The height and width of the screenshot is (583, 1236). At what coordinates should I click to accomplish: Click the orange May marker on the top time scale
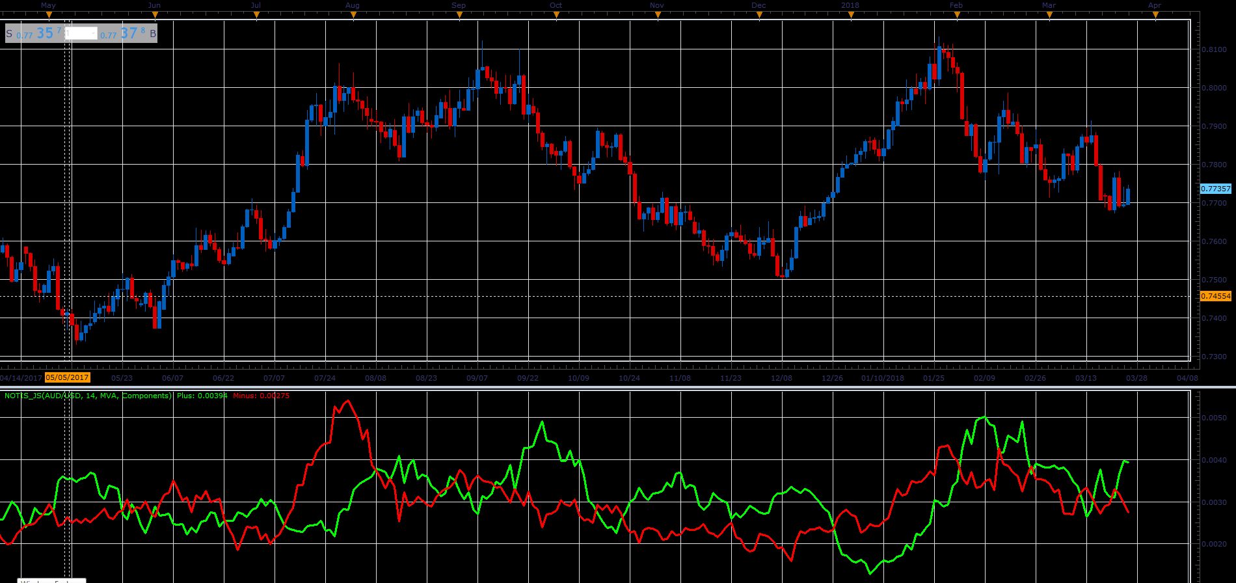coord(49,14)
